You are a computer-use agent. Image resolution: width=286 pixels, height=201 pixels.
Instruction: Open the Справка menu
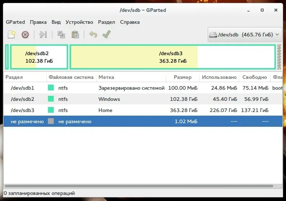(x=130, y=22)
